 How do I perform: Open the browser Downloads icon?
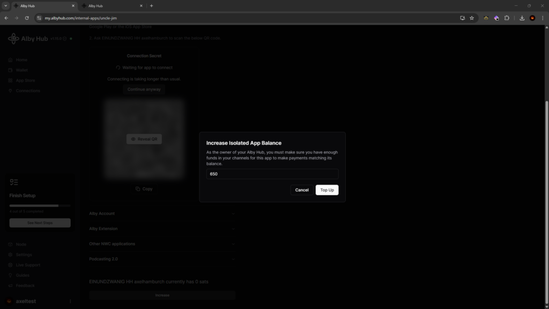pyautogui.click(x=522, y=18)
